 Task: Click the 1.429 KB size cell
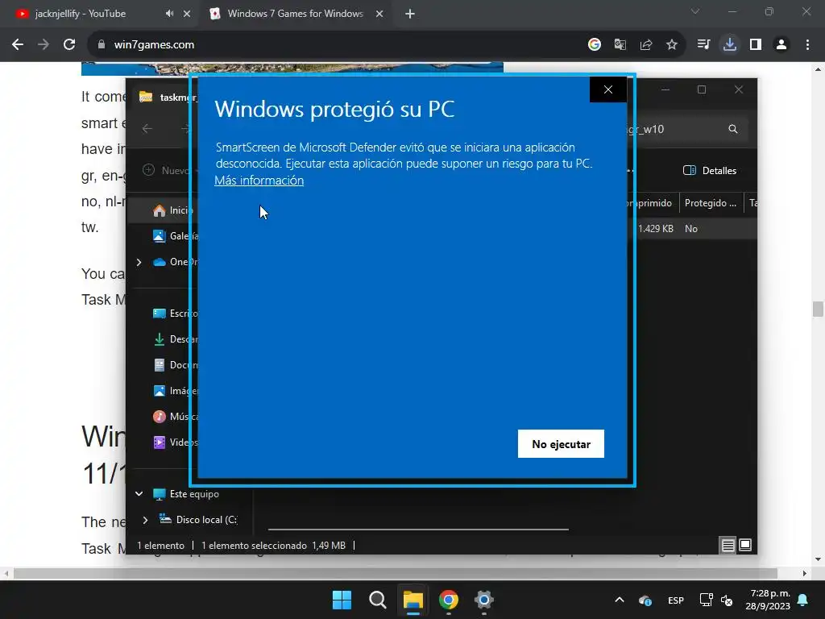(x=656, y=228)
